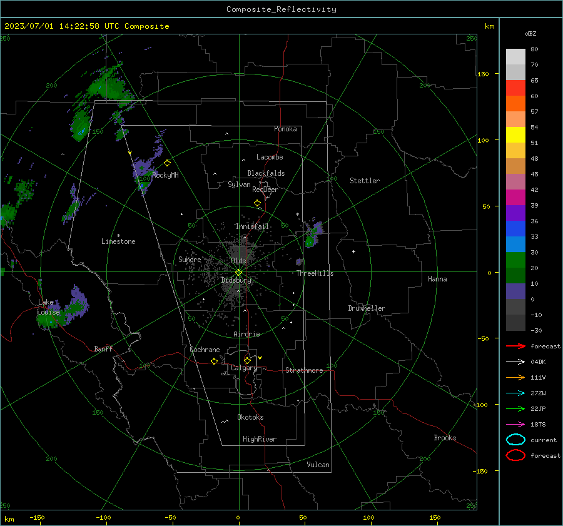Select the cyan 27ZW arrow in legend
This screenshot has width=563, height=526.
515,393
